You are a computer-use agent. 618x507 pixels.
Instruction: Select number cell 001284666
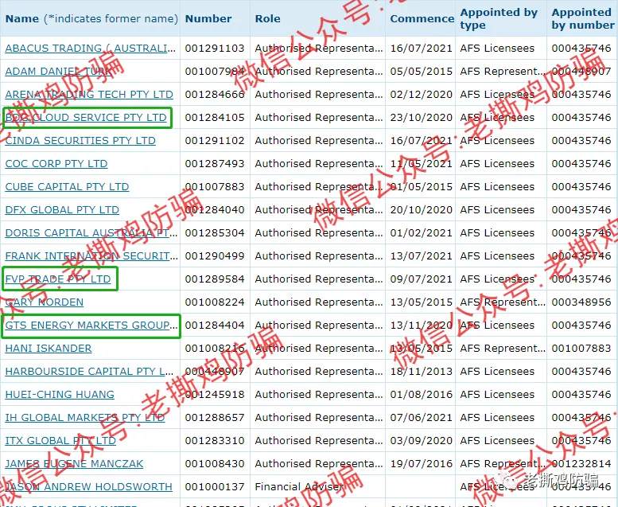(x=215, y=94)
